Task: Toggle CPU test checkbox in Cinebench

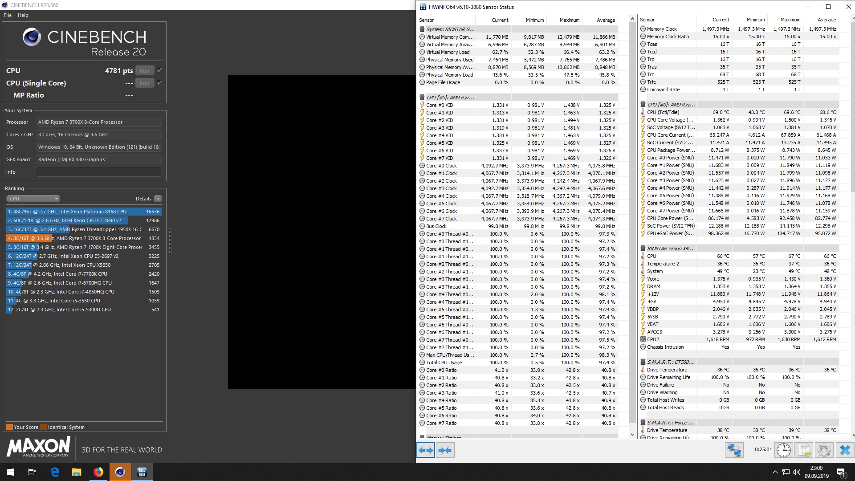Action: 159,70
